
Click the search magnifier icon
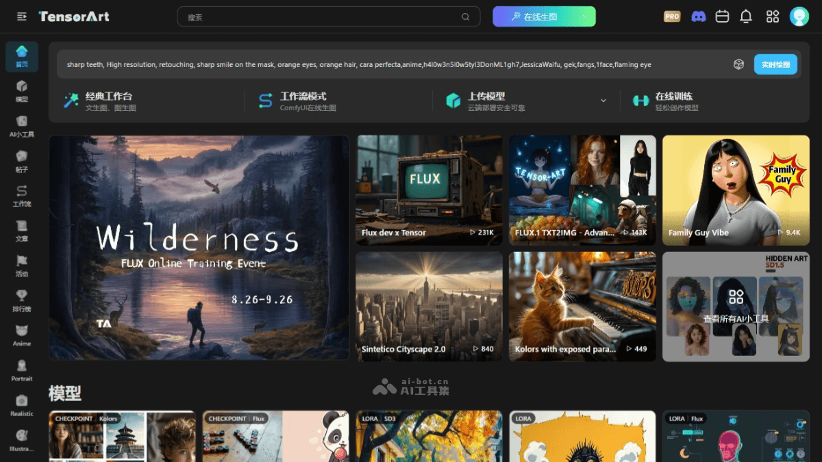pyautogui.click(x=466, y=17)
